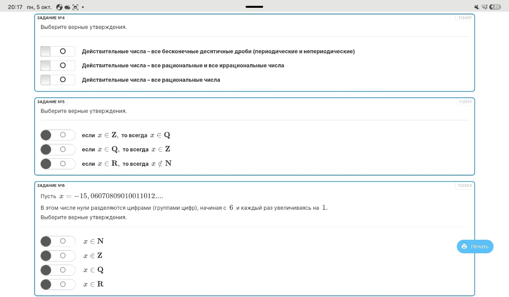This screenshot has height=297, width=509.
Task: Toggle the x ∈ Q switch in task 6
Action: click(58, 270)
